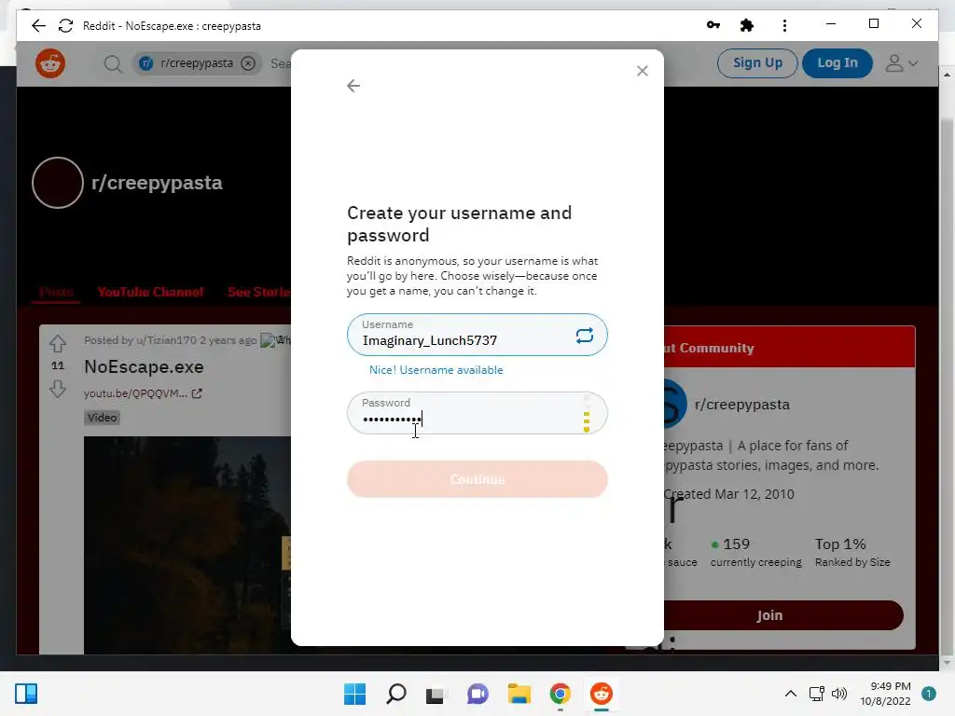Open the notification badge
The height and width of the screenshot is (716, 955).
pyautogui.click(x=929, y=694)
